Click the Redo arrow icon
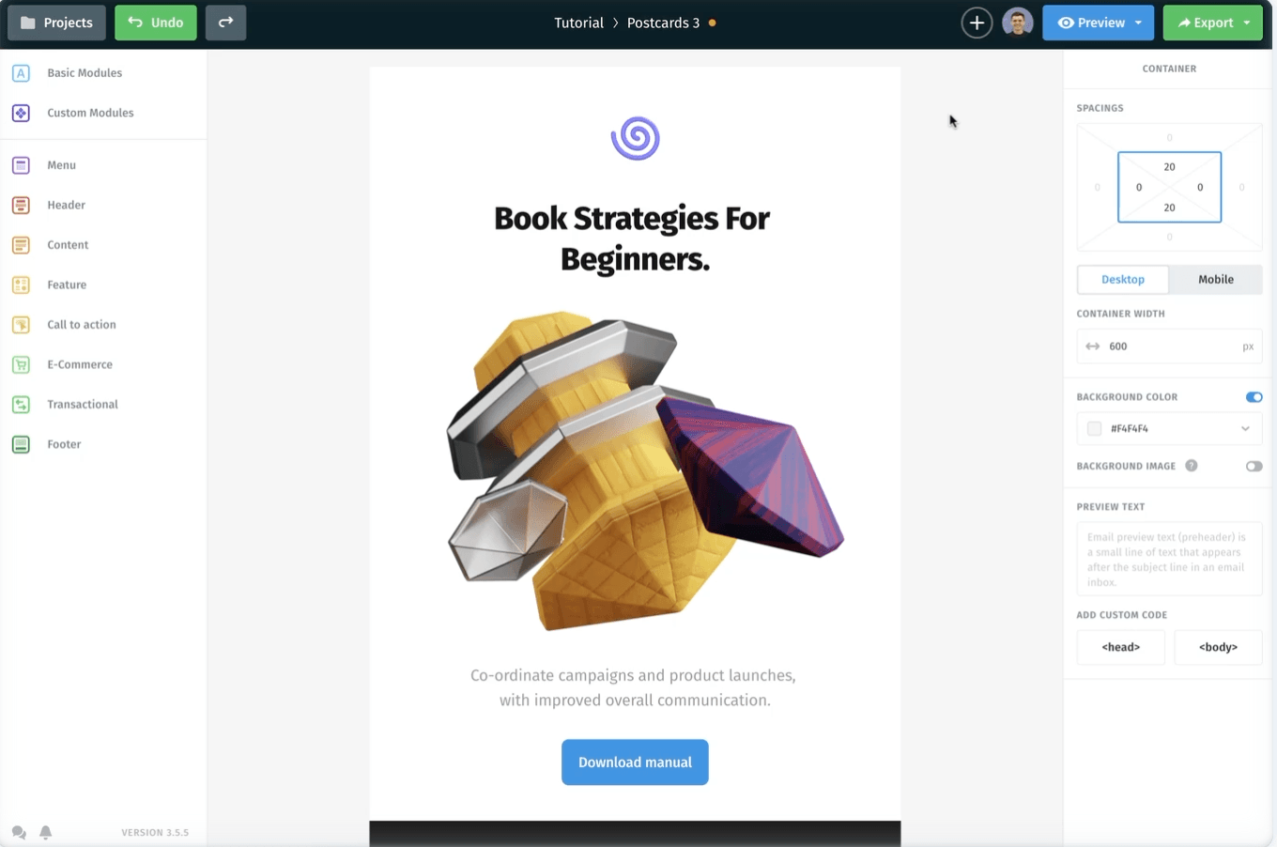 (x=225, y=23)
